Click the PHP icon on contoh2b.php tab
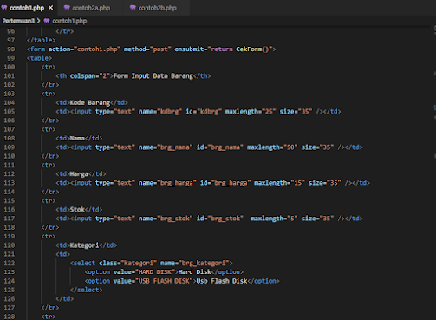The width and height of the screenshot is (436, 320). point(133,8)
